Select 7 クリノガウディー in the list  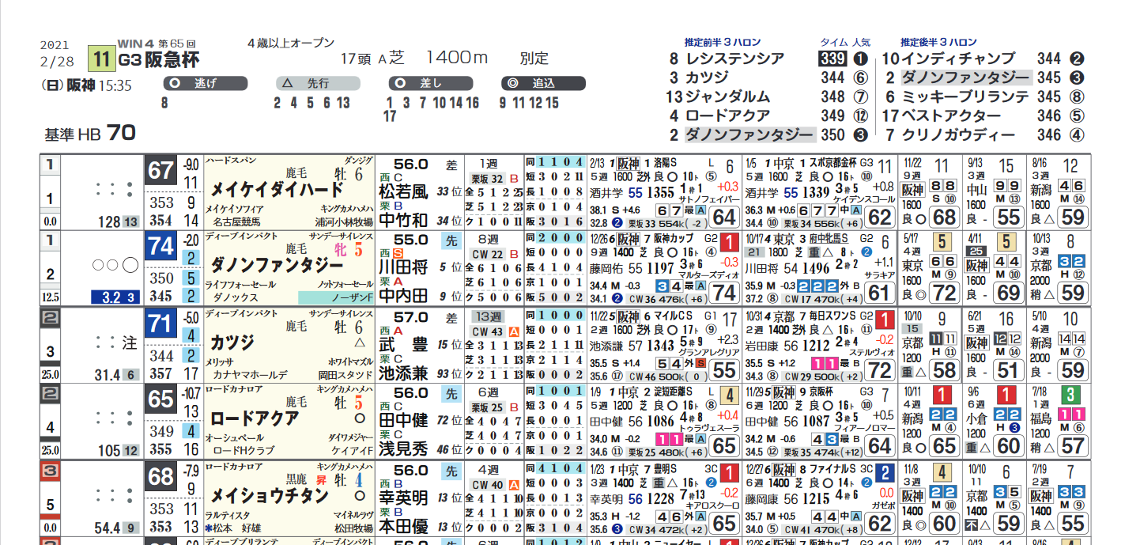point(949,134)
